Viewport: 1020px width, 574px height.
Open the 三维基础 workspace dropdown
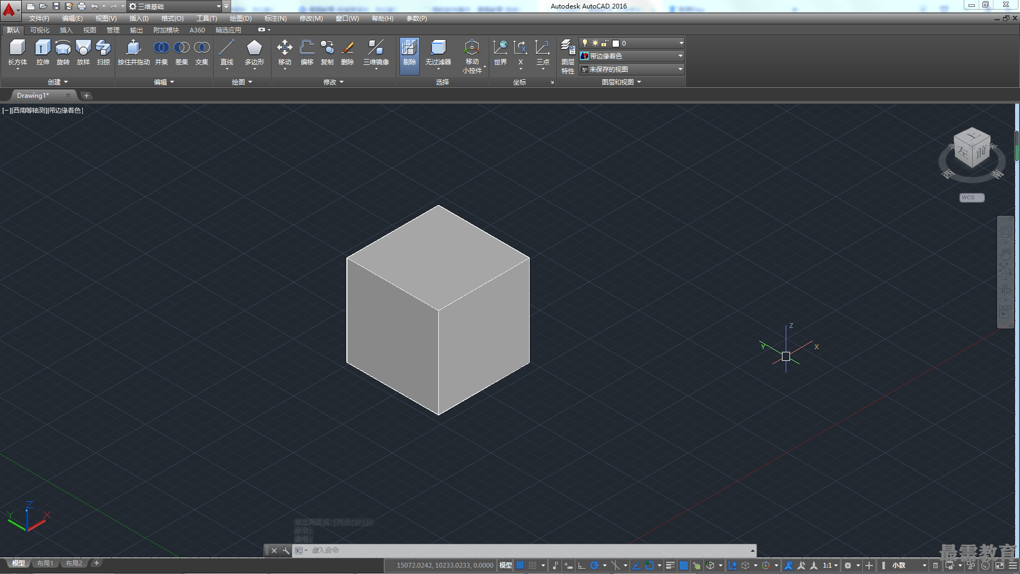coord(175,6)
